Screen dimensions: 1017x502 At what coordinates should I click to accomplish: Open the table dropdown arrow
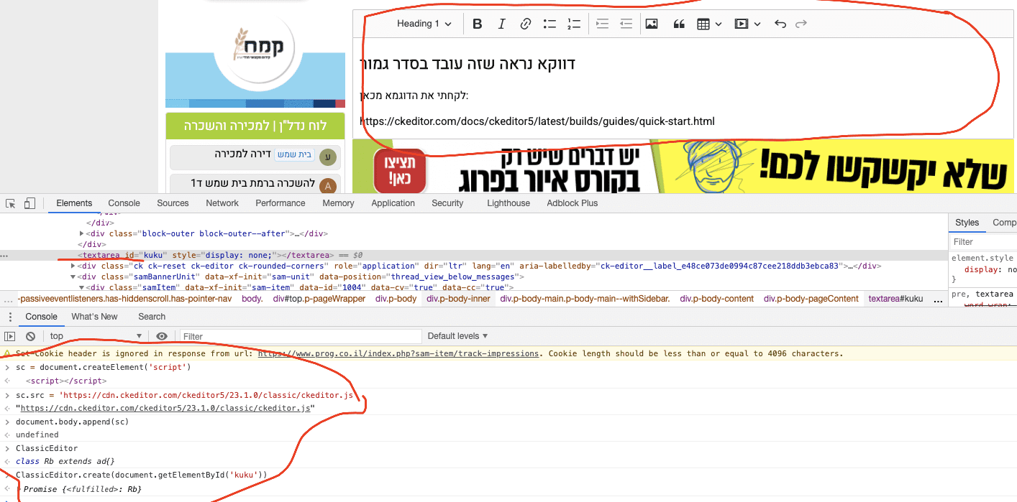pyautogui.click(x=719, y=24)
